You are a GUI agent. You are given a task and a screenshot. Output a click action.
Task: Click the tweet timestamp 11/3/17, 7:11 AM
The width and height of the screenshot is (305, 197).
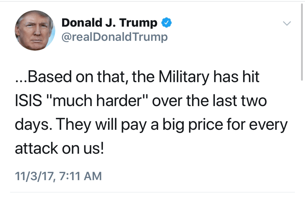click(x=58, y=176)
